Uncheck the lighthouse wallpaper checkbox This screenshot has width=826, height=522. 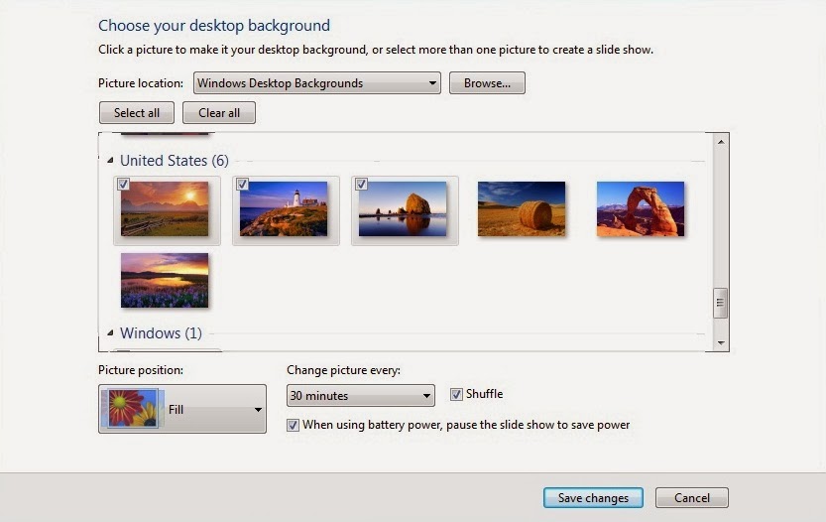pos(242,184)
